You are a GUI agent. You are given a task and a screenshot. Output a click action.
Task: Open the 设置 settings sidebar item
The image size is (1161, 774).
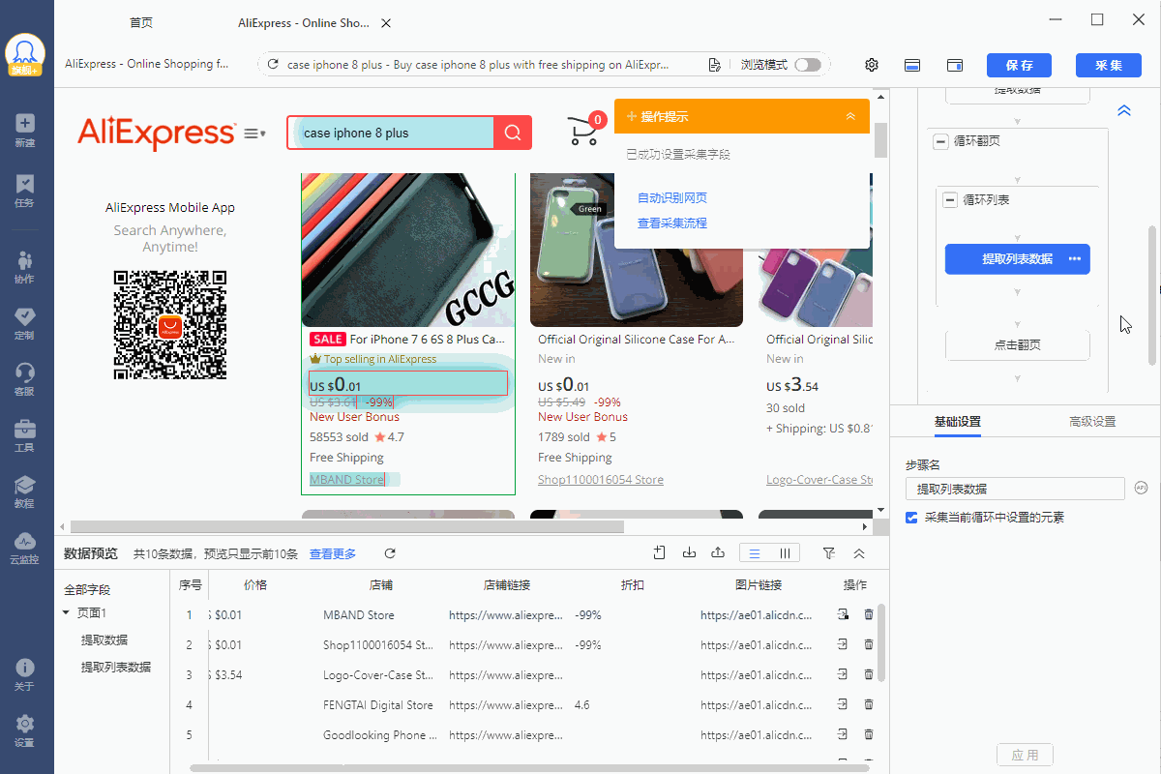click(x=25, y=730)
